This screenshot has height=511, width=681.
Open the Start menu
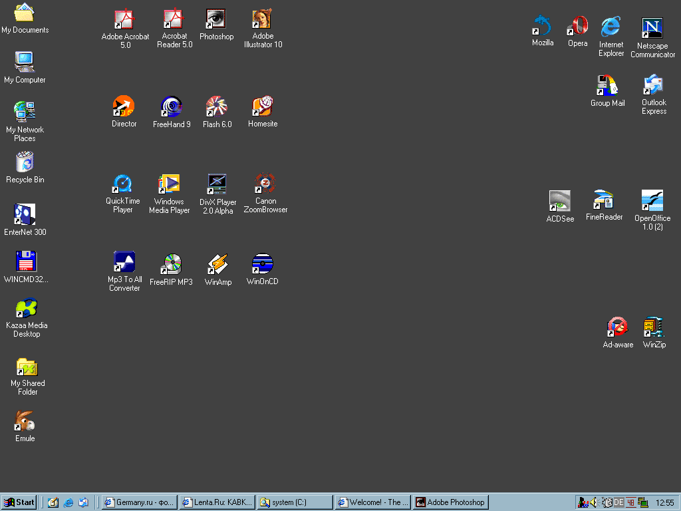click(x=19, y=502)
